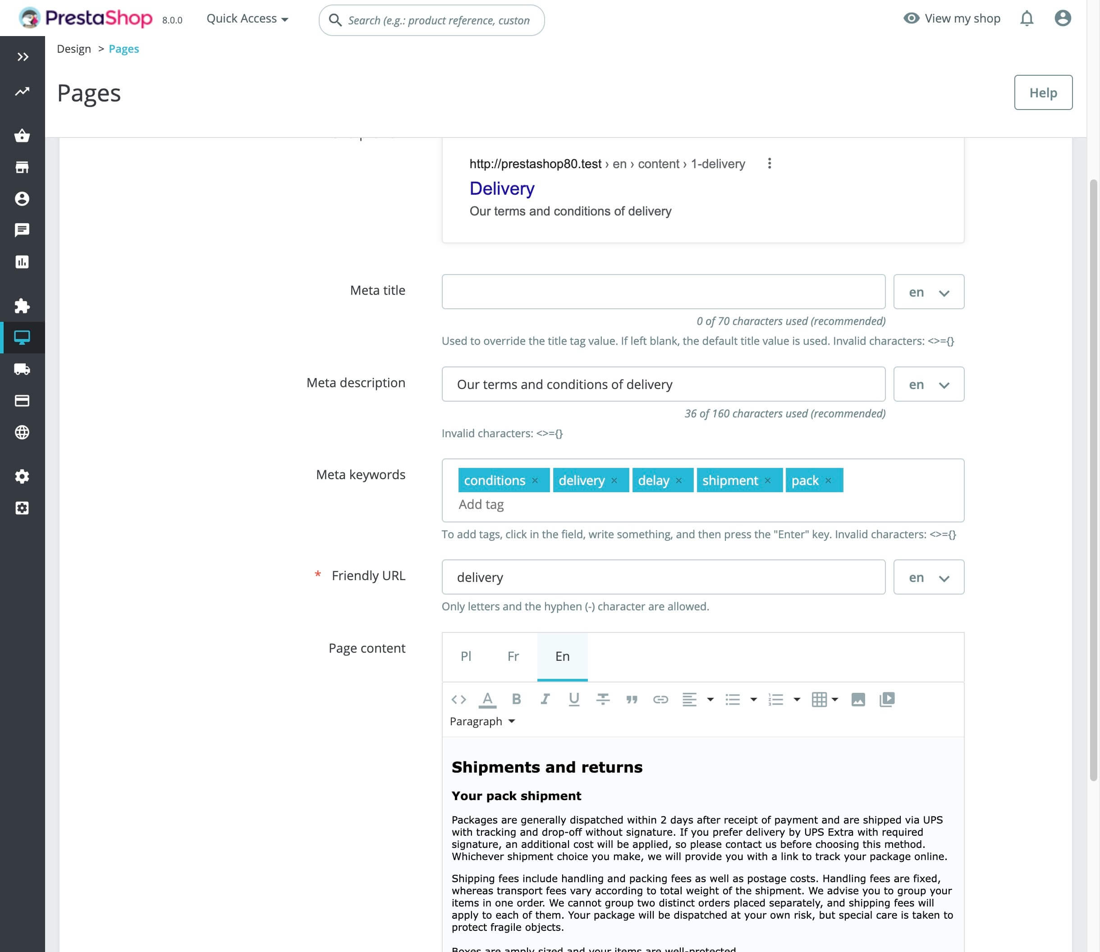
Task: Remove the "delay" keyword tag
Action: pyautogui.click(x=678, y=480)
